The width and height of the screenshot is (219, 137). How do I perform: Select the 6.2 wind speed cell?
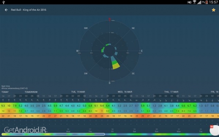point(195,106)
